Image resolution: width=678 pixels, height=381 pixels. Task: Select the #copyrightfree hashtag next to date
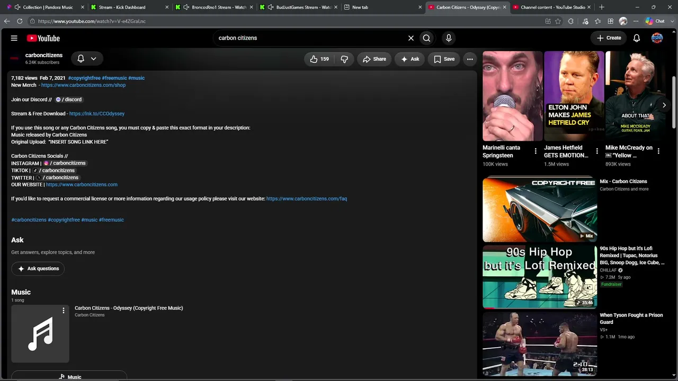tap(84, 78)
